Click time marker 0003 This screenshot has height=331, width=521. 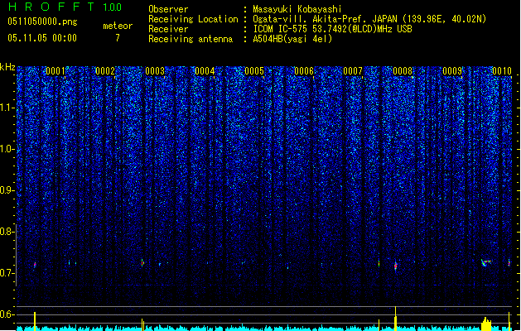(x=155, y=71)
